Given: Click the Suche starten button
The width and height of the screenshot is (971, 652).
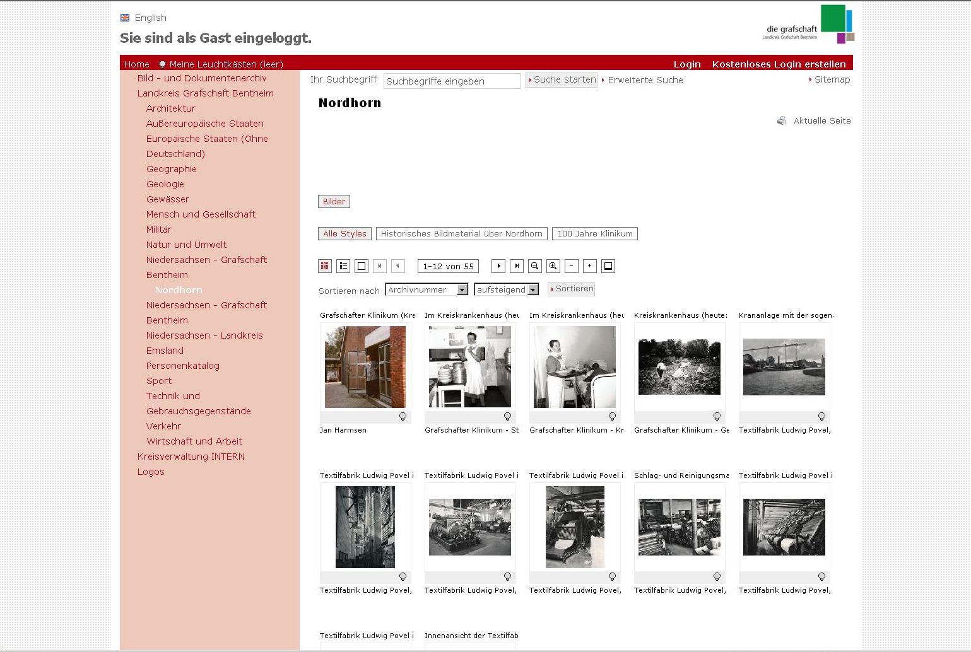Looking at the screenshot, I should click(562, 80).
